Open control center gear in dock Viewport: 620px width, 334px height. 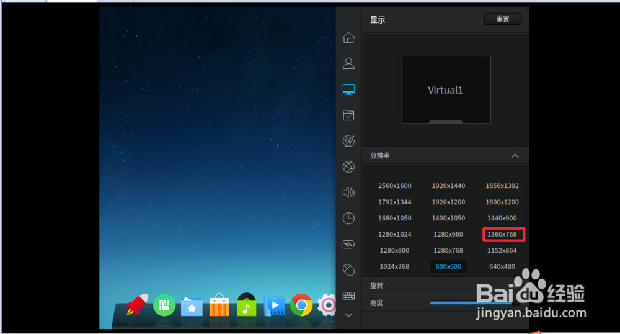click(x=327, y=305)
